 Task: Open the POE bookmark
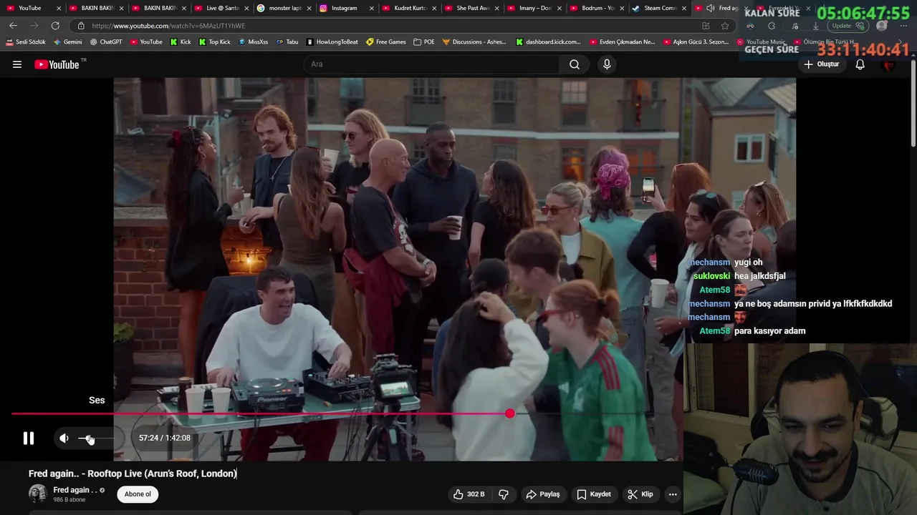click(424, 42)
